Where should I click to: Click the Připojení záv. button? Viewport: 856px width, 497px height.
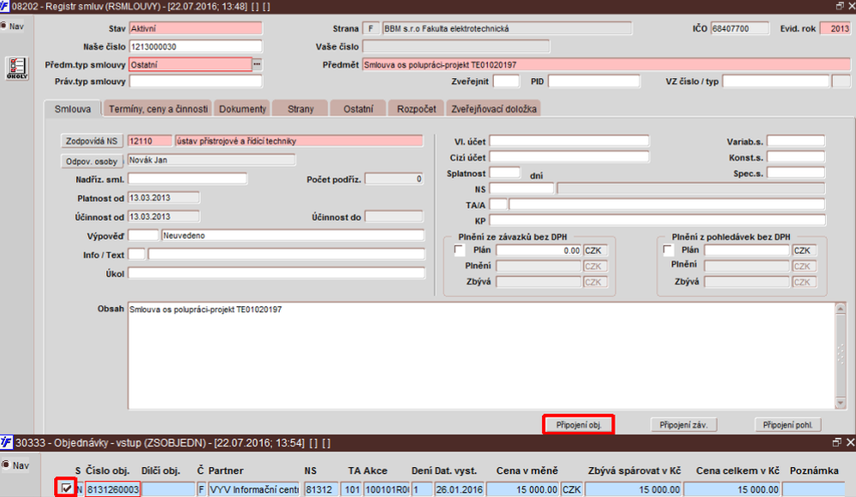click(683, 424)
